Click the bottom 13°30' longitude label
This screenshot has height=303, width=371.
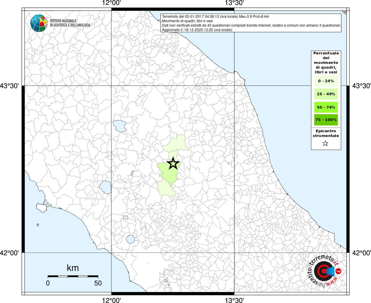tap(234, 300)
